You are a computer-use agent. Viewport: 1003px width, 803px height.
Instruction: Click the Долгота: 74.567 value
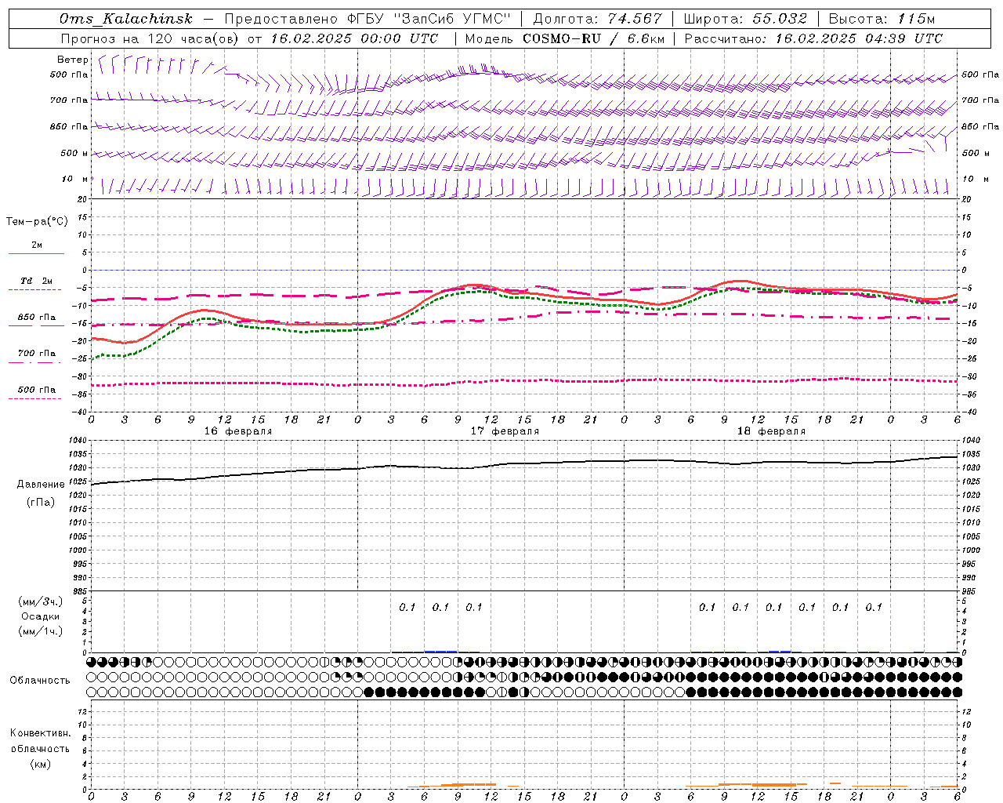(598, 19)
